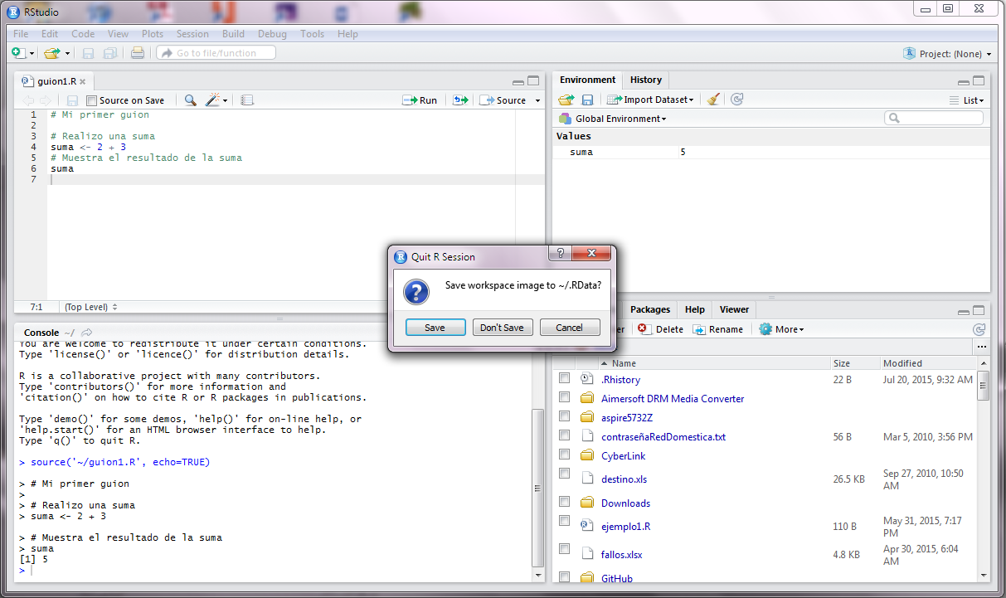Click the Run button in editor
The image size is (1006, 598).
(420, 100)
